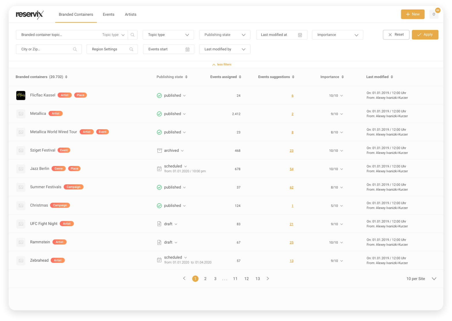
Task: Open the Importance filter dropdown
Action: 338,35
